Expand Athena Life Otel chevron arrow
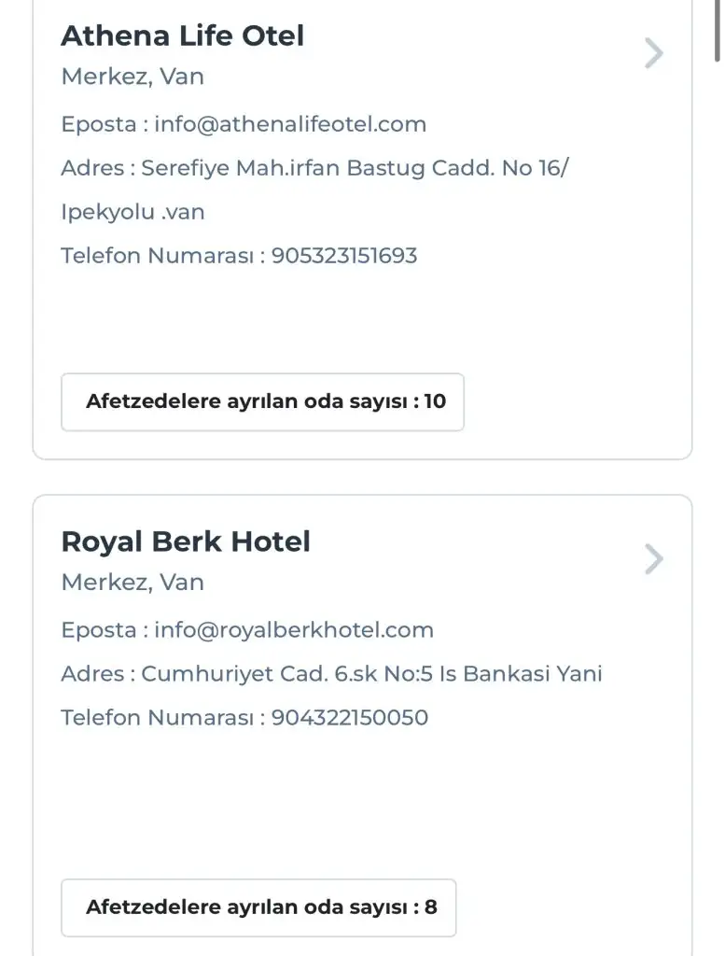This screenshot has width=725, height=956. (x=654, y=54)
